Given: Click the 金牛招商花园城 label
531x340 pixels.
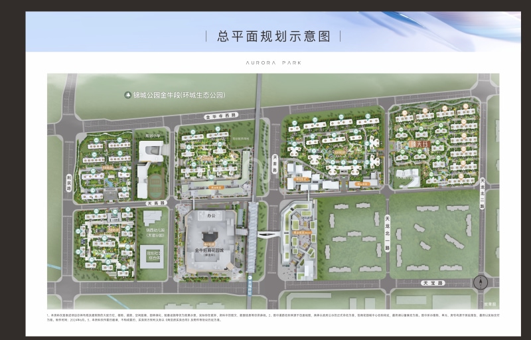Looking at the screenshot, I should click(x=209, y=251).
